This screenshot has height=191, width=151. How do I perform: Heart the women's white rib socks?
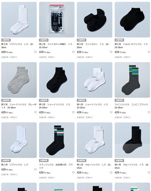click(x=35, y=169)
